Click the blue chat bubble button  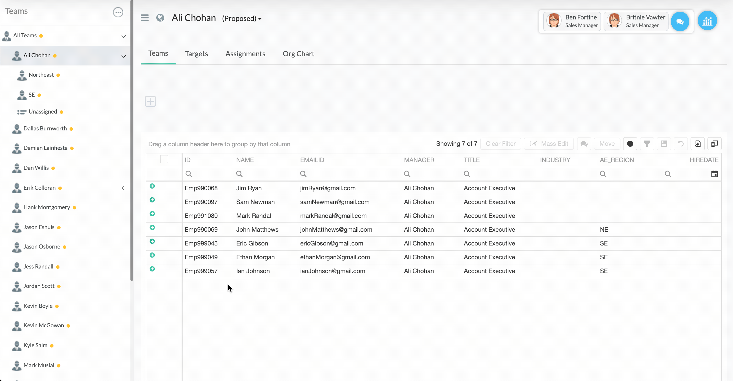point(680,22)
